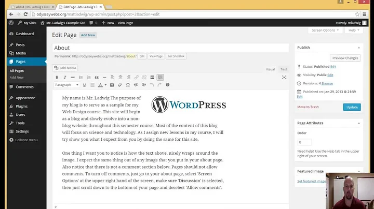Switch to the Text editor tab

[x=284, y=69]
